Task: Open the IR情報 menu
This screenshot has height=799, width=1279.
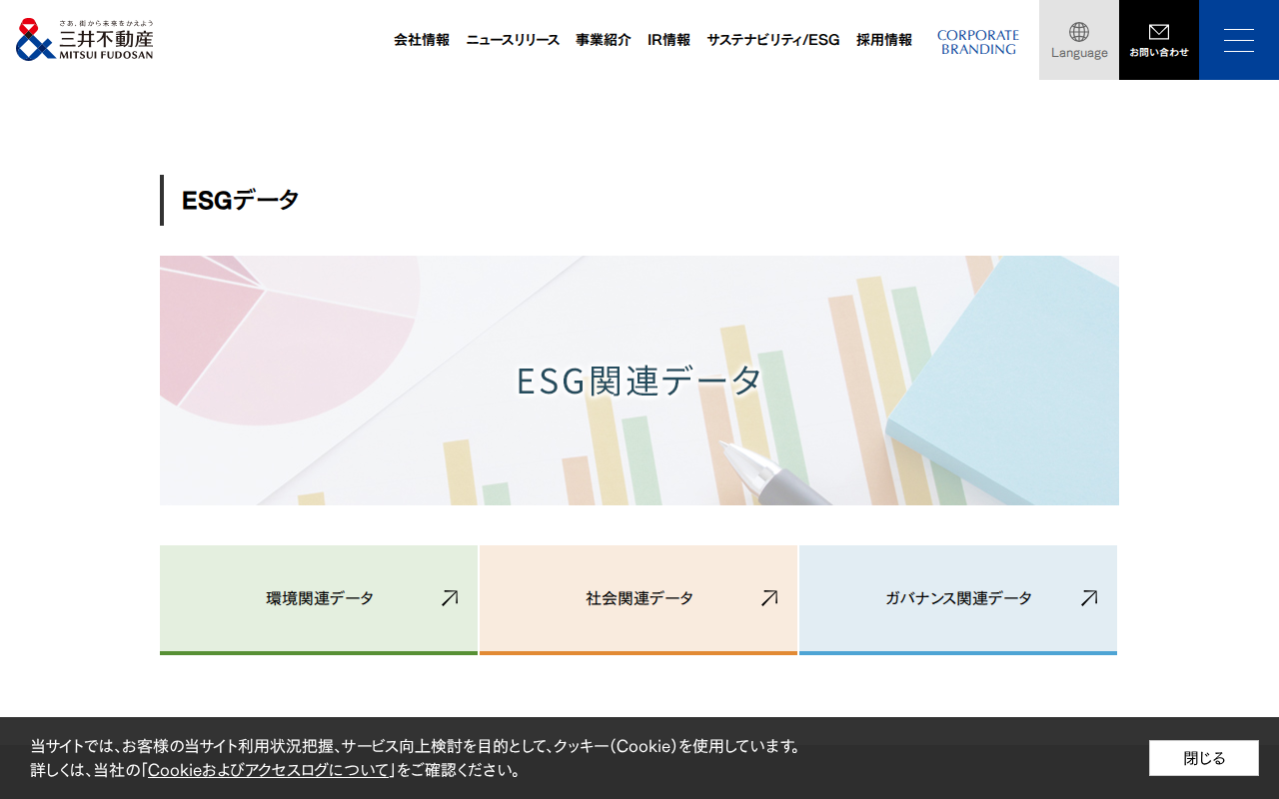Action: pyautogui.click(x=668, y=40)
